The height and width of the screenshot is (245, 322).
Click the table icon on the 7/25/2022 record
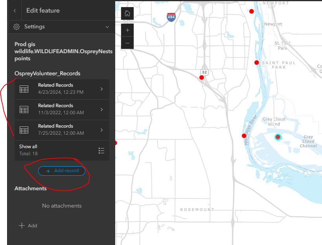pos(24,130)
